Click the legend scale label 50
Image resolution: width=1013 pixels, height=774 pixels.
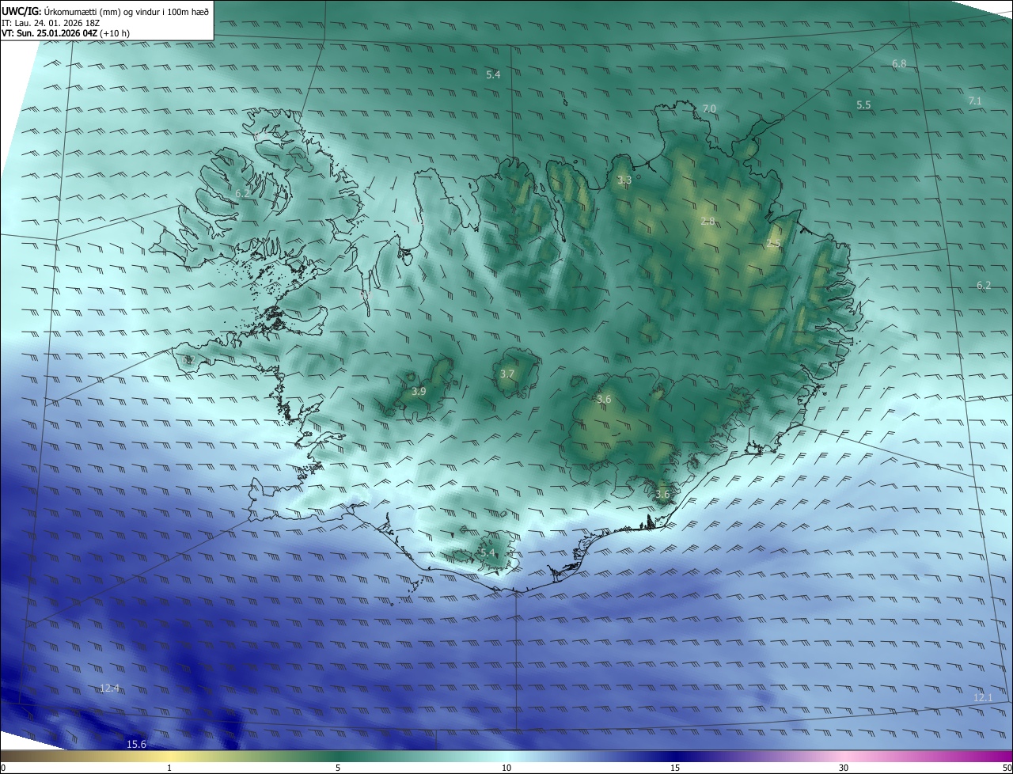(x=1007, y=768)
